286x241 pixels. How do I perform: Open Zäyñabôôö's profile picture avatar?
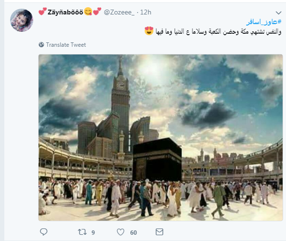22,20
